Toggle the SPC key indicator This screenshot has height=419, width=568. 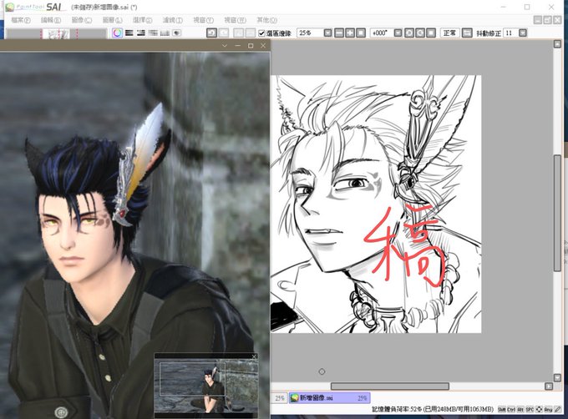tap(530, 409)
